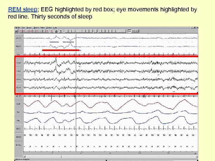Viewport: 215px width, 161px height.
Task: Open the Report menu
Action: pyautogui.click(x=29, y=28)
